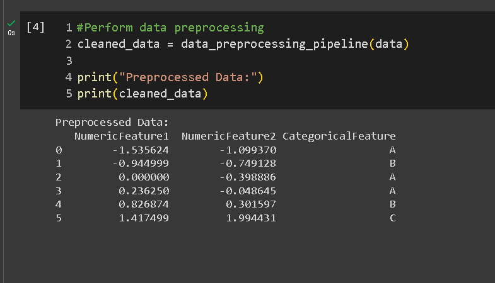Click the "Preprocessed Data:" string literal in code

[188, 77]
